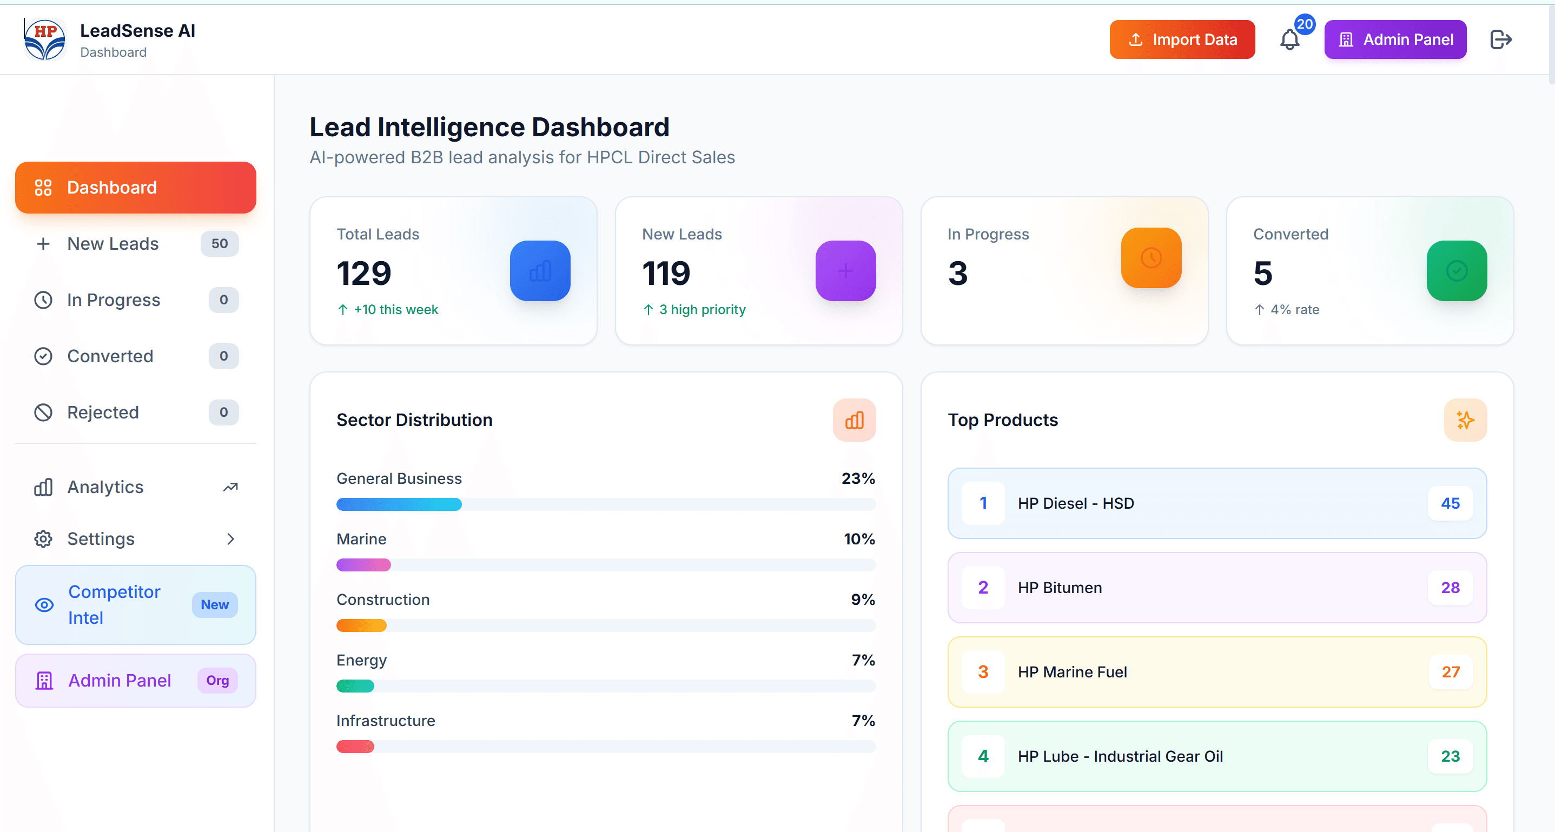Click the blue Total Leads chart icon

point(540,271)
